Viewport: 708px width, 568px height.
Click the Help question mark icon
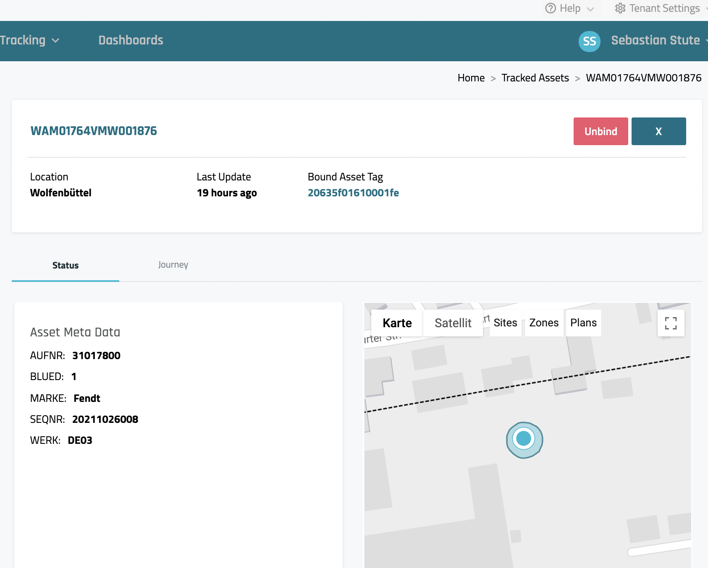tap(550, 8)
